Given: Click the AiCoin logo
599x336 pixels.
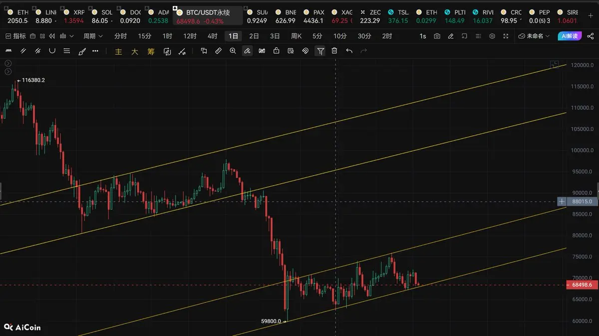Looking at the screenshot, I should (x=22, y=328).
